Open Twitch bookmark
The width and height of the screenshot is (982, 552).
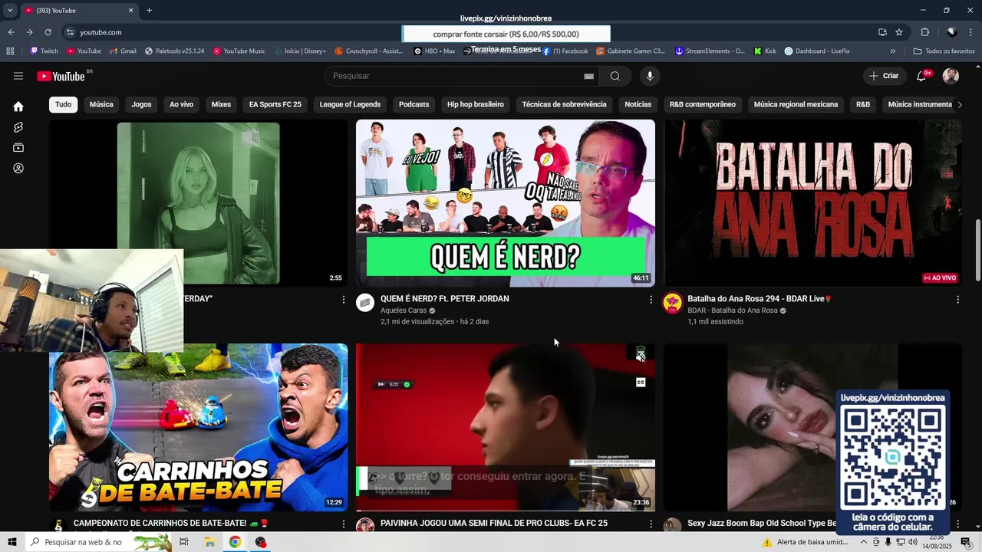pyautogui.click(x=44, y=51)
